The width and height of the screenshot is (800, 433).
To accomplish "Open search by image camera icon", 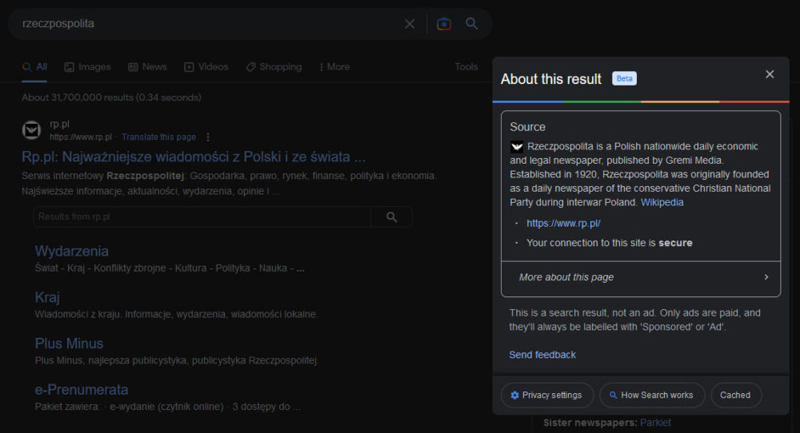I will tap(444, 24).
